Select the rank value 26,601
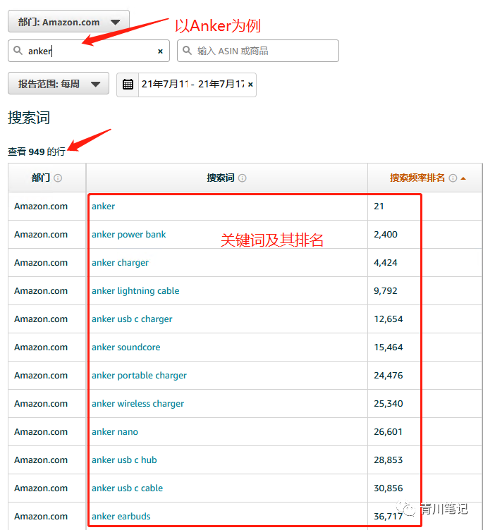This screenshot has height=530, width=483. (389, 432)
